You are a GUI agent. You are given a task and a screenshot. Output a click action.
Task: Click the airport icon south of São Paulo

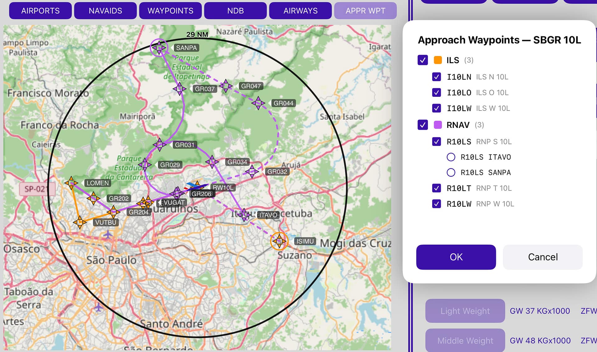98,307
